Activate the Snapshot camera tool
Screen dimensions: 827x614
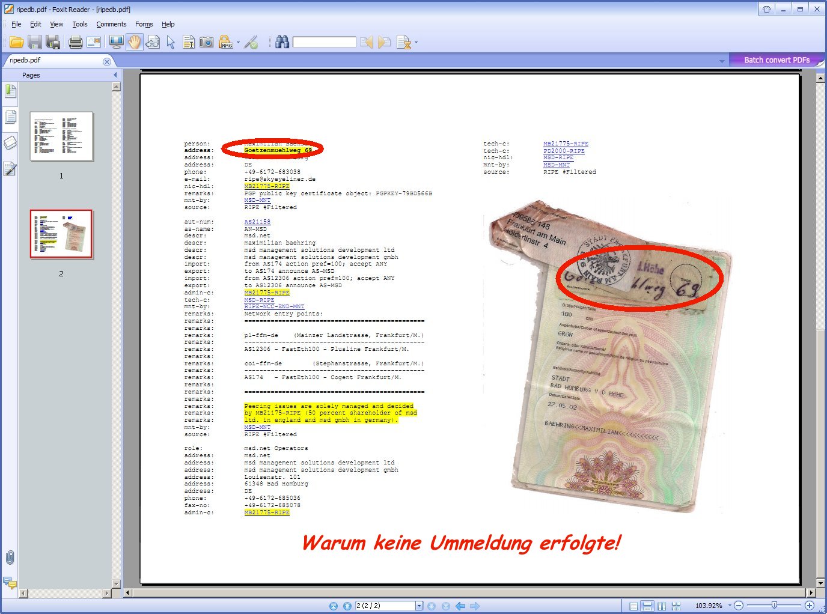[x=206, y=42]
